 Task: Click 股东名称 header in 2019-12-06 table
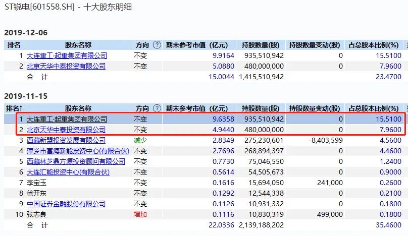tap(78, 45)
